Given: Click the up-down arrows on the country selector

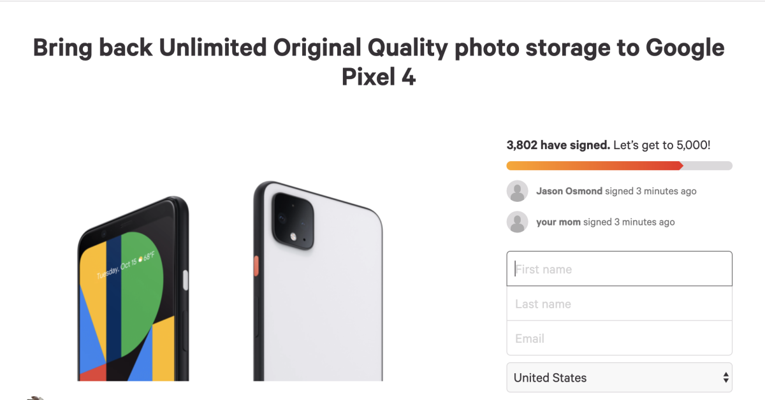Looking at the screenshot, I should [725, 378].
